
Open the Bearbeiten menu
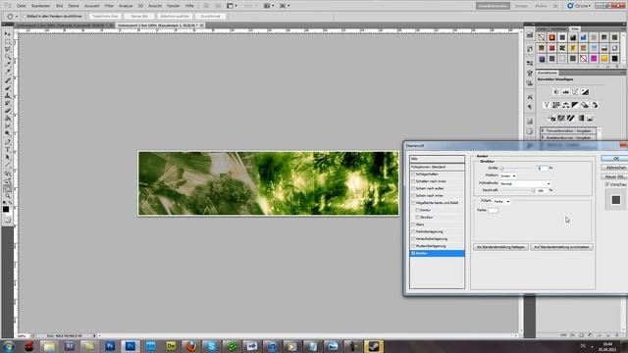(x=40, y=6)
